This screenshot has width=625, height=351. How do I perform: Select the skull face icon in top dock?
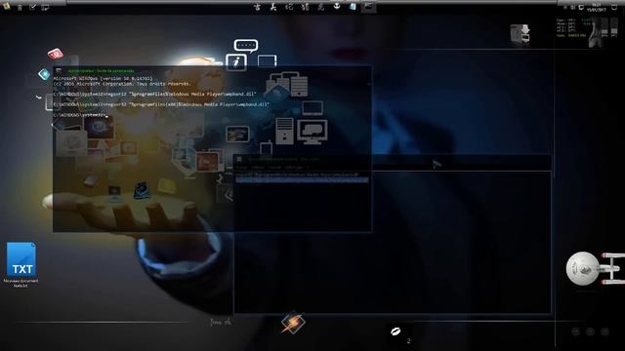337,6
